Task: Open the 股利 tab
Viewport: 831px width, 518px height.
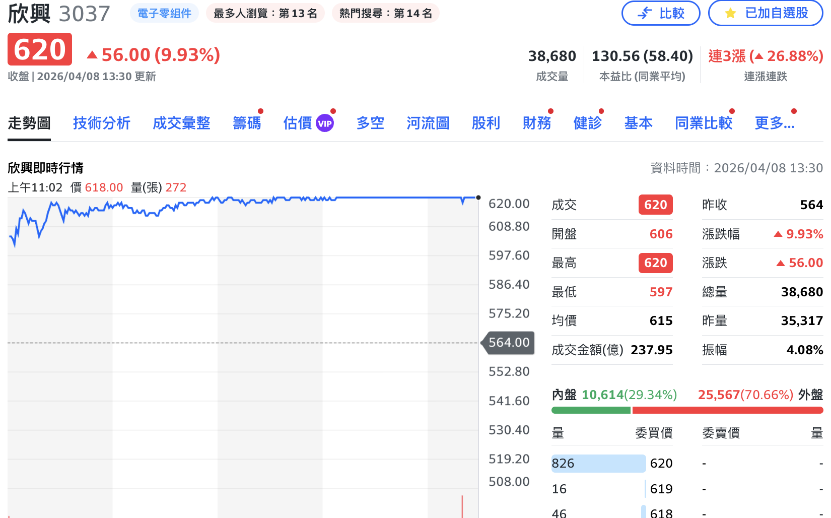Action: click(486, 123)
